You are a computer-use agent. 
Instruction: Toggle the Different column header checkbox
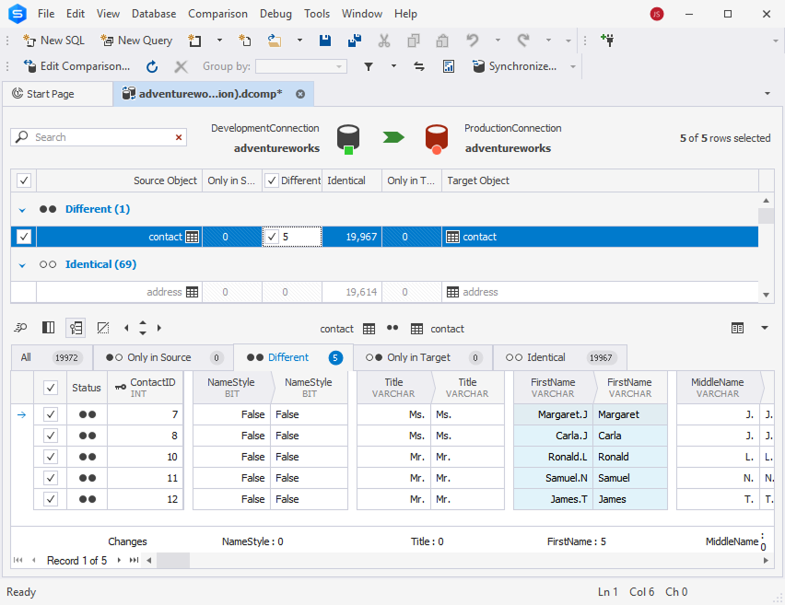coord(271,180)
